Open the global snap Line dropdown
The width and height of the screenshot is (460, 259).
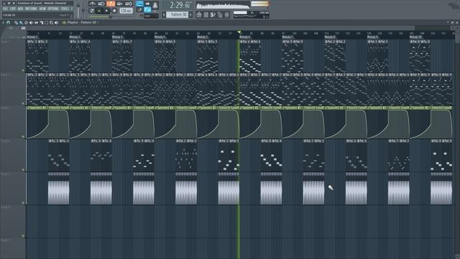[151, 16]
